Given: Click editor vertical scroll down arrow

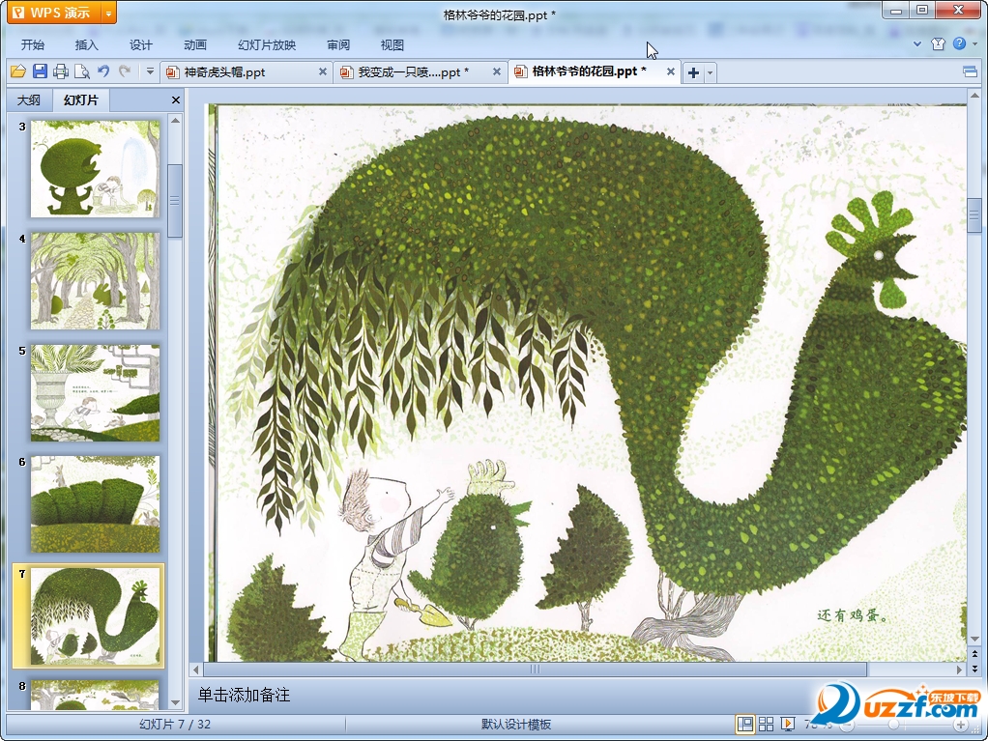Looking at the screenshot, I should [x=974, y=639].
